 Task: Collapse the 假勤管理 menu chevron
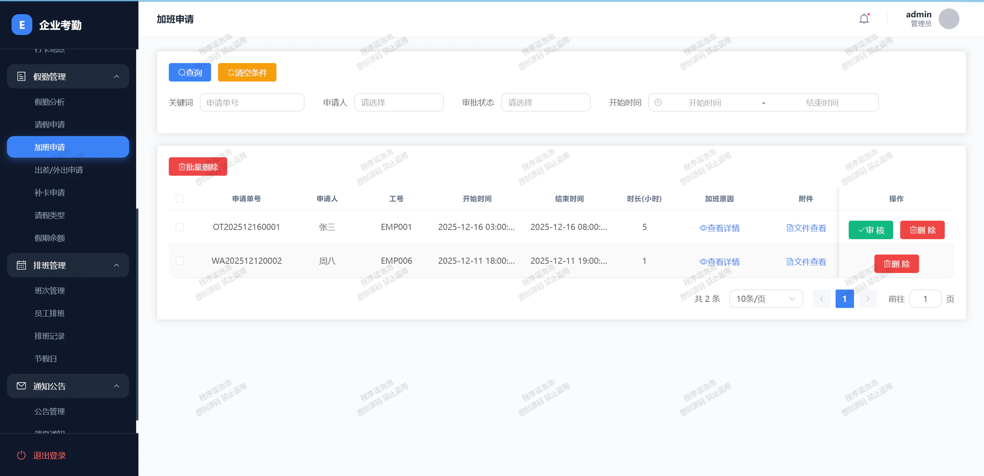click(x=117, y=77)
